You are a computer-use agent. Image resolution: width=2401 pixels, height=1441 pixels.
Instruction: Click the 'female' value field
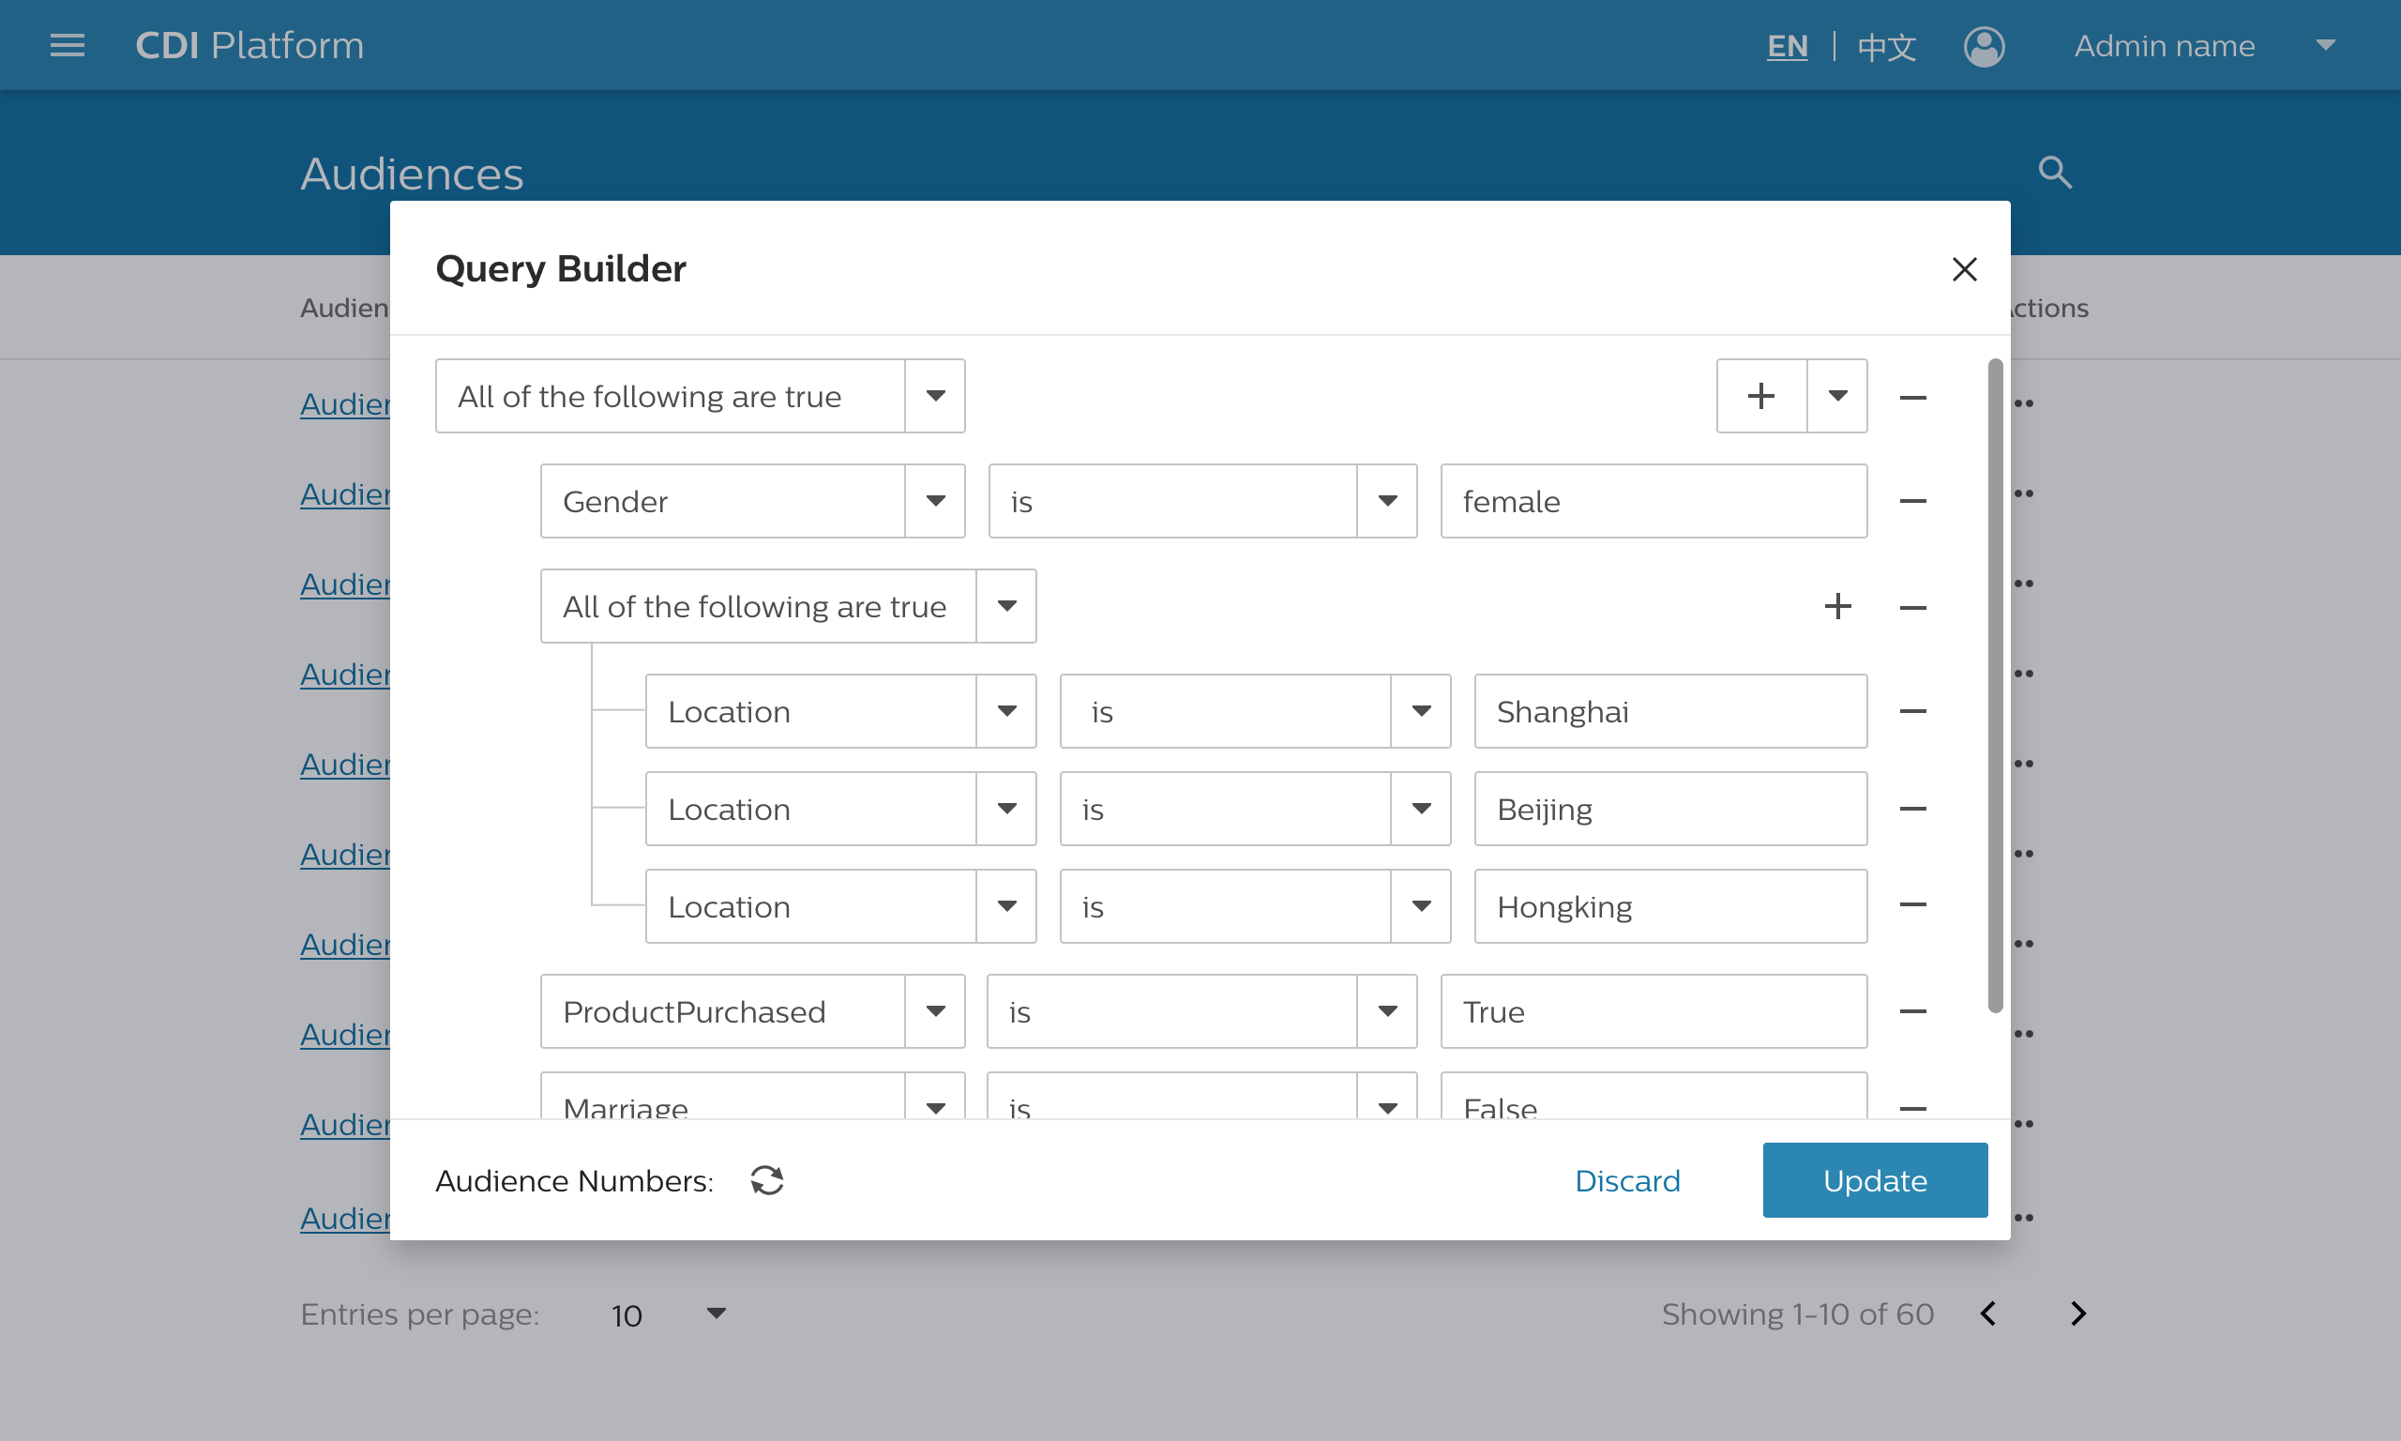(1654, 501)
